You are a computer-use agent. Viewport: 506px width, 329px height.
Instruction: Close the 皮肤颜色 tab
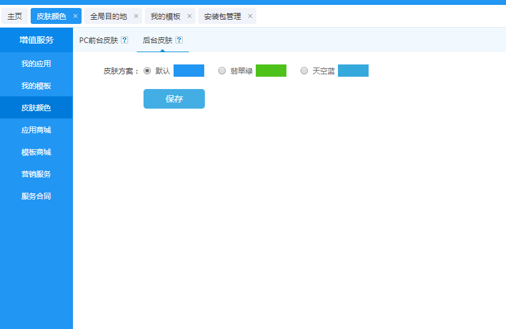point(75,16)
